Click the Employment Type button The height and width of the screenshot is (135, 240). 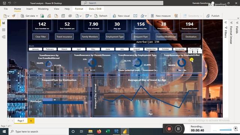tap(115, 37)
